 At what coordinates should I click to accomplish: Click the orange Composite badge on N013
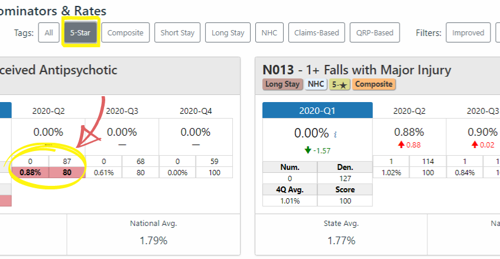[374, 84]
